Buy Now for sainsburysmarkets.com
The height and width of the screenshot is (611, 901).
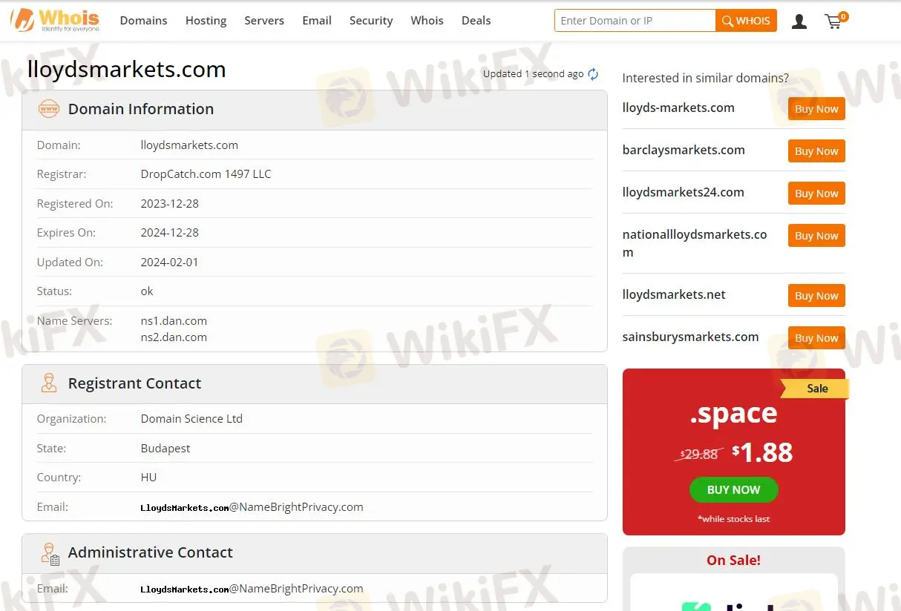coord(816,338)
